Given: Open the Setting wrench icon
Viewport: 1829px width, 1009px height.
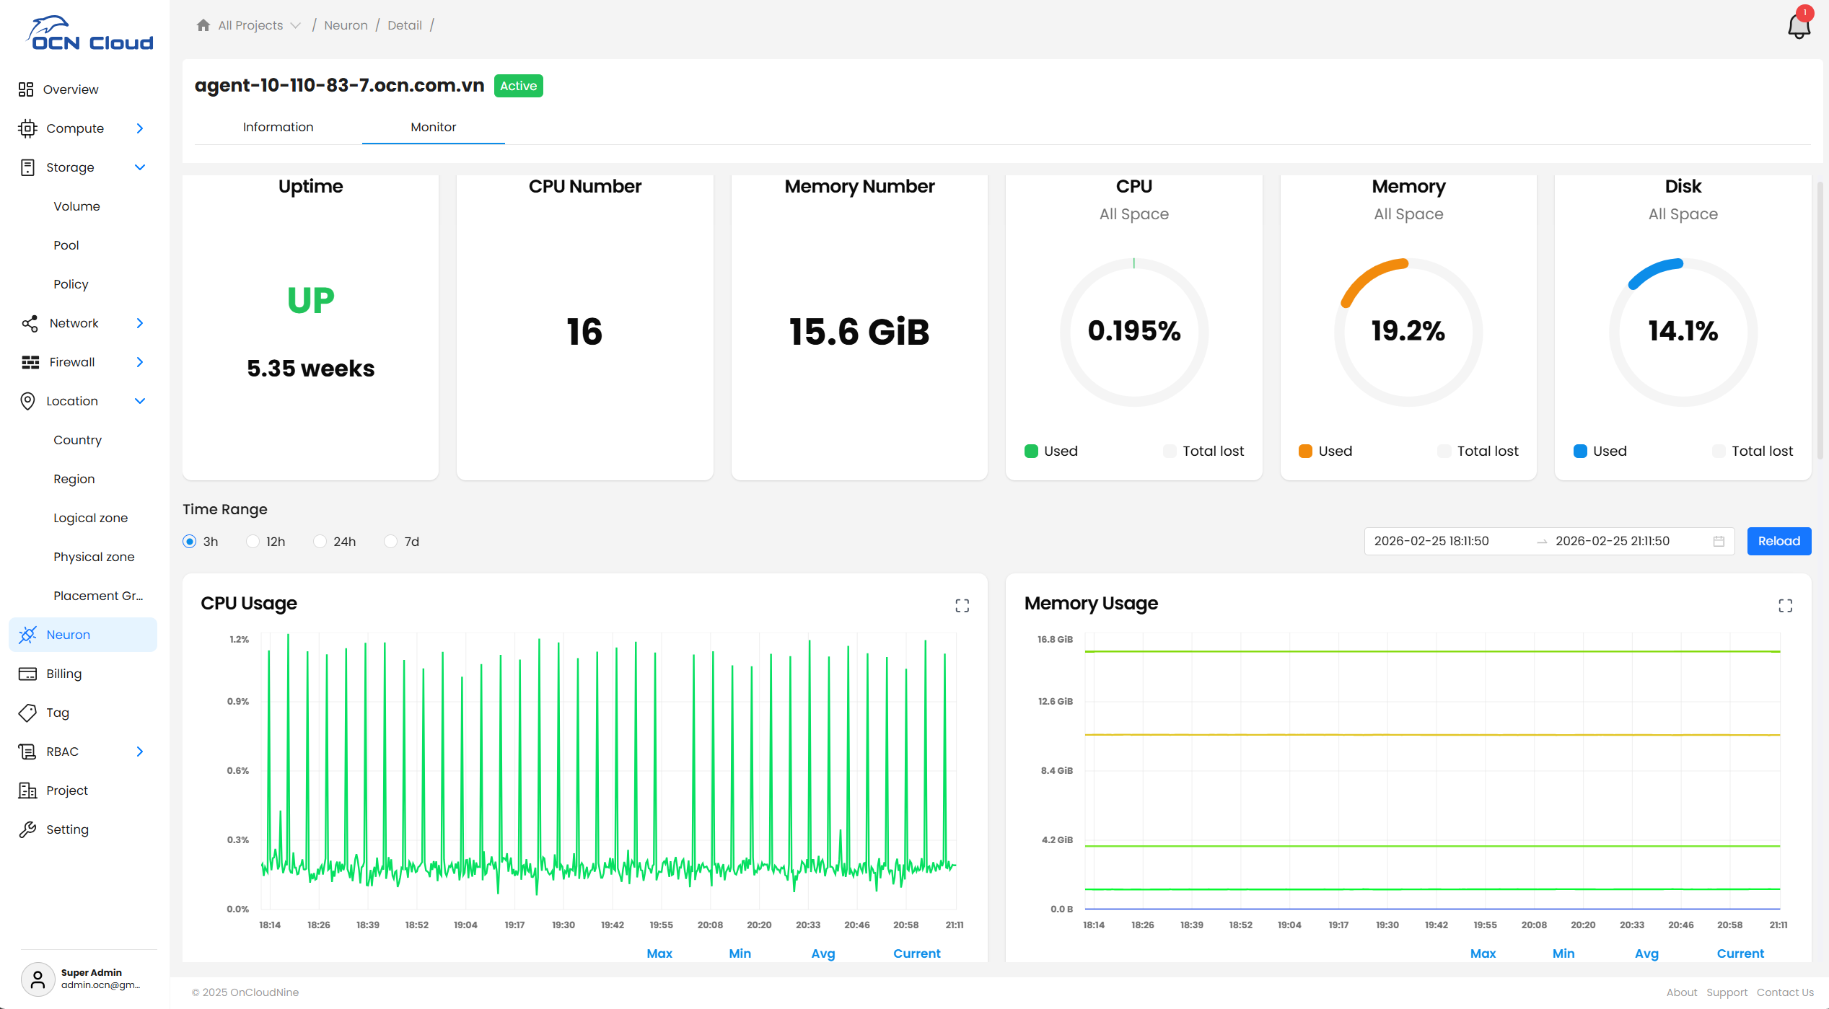Looking at the screenshot, I should (x=27, y=829).
